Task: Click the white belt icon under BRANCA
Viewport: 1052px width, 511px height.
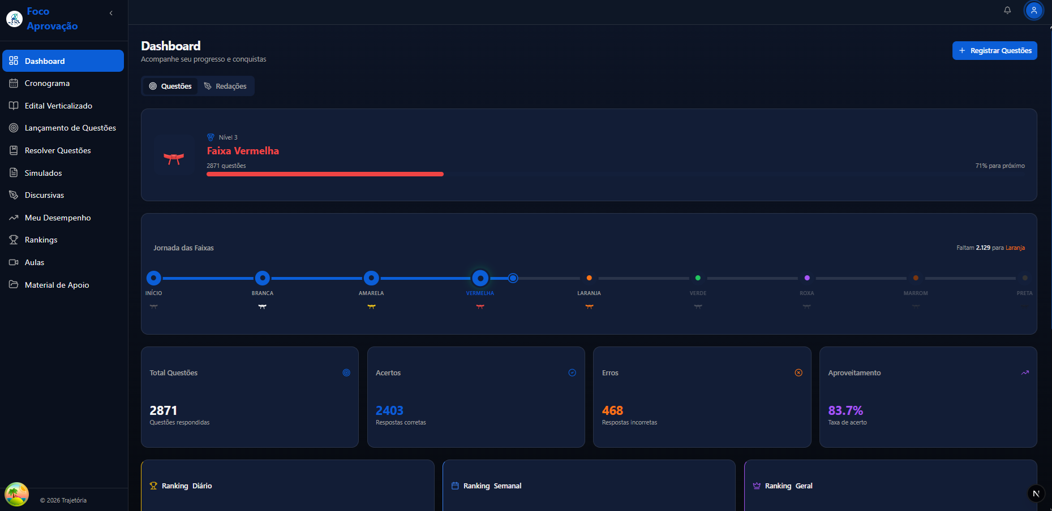Action: (x=263, y=306)
